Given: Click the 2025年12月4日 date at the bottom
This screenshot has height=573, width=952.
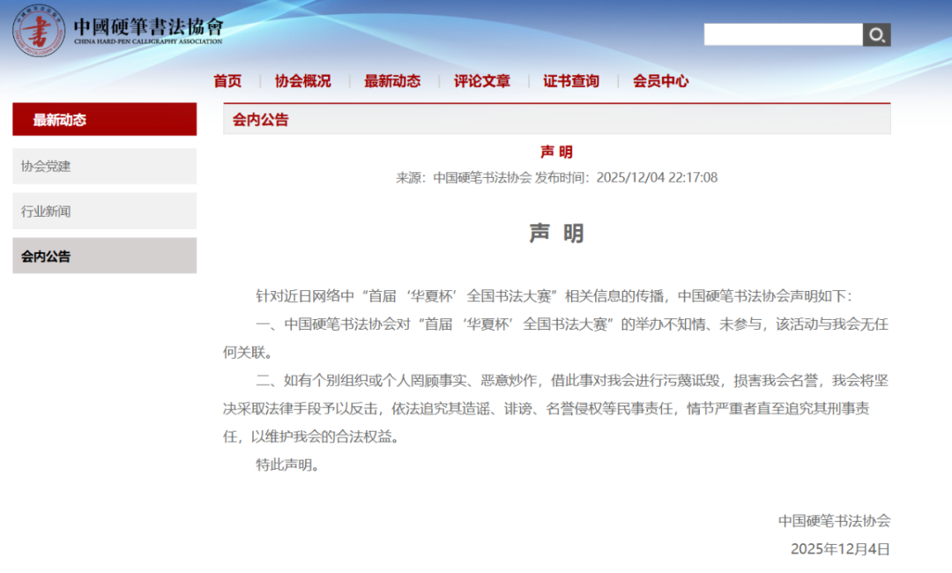Looking at the screenshot, I should [840, 548].
